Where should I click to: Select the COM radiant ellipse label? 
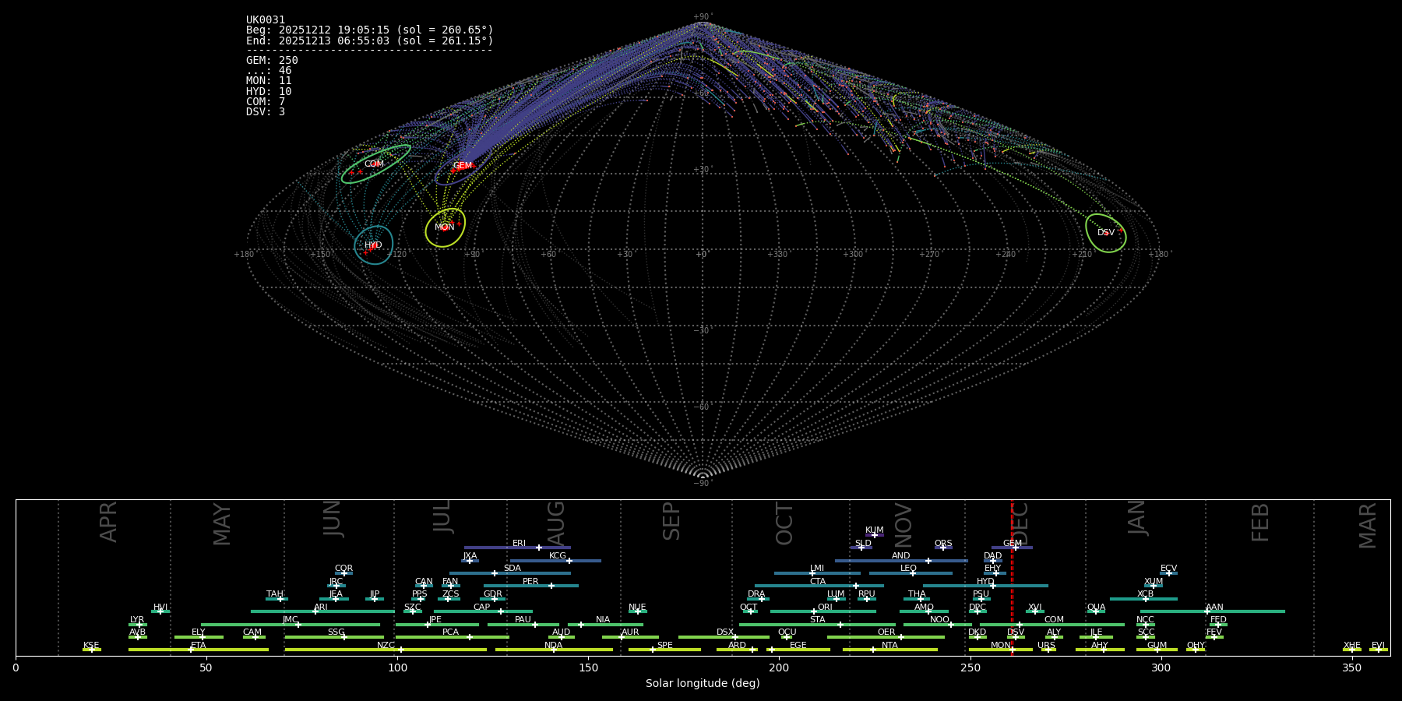coord(374,164)
